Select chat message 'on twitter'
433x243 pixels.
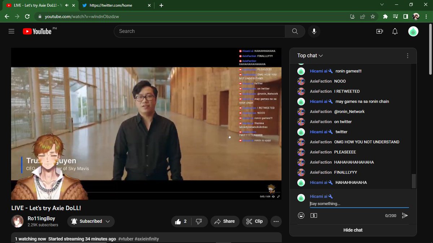point(343,122)
